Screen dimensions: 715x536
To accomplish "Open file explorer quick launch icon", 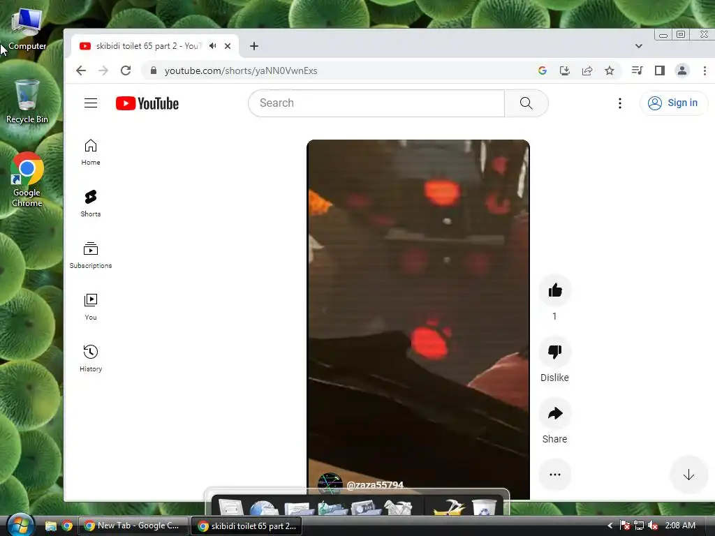I will pos(50,526).
